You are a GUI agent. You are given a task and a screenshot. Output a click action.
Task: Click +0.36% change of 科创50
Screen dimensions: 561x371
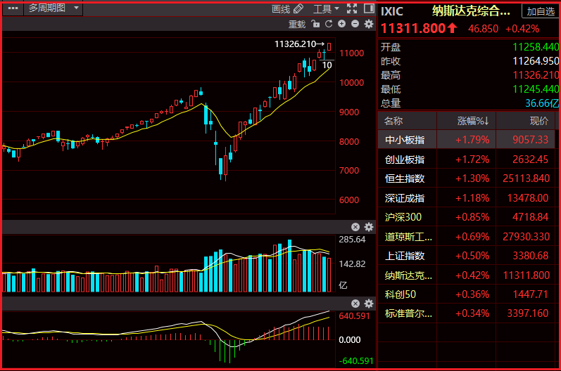tap(472, 294)
